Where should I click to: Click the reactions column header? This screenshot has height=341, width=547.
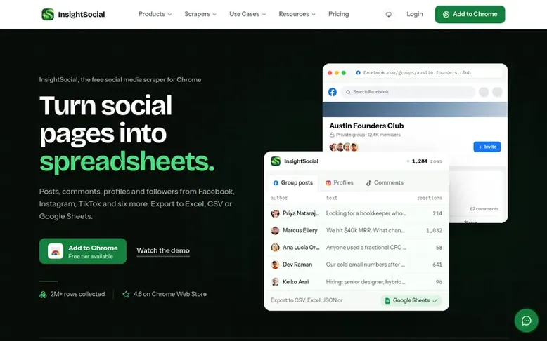pyautogui.click(x=430, y=198)
